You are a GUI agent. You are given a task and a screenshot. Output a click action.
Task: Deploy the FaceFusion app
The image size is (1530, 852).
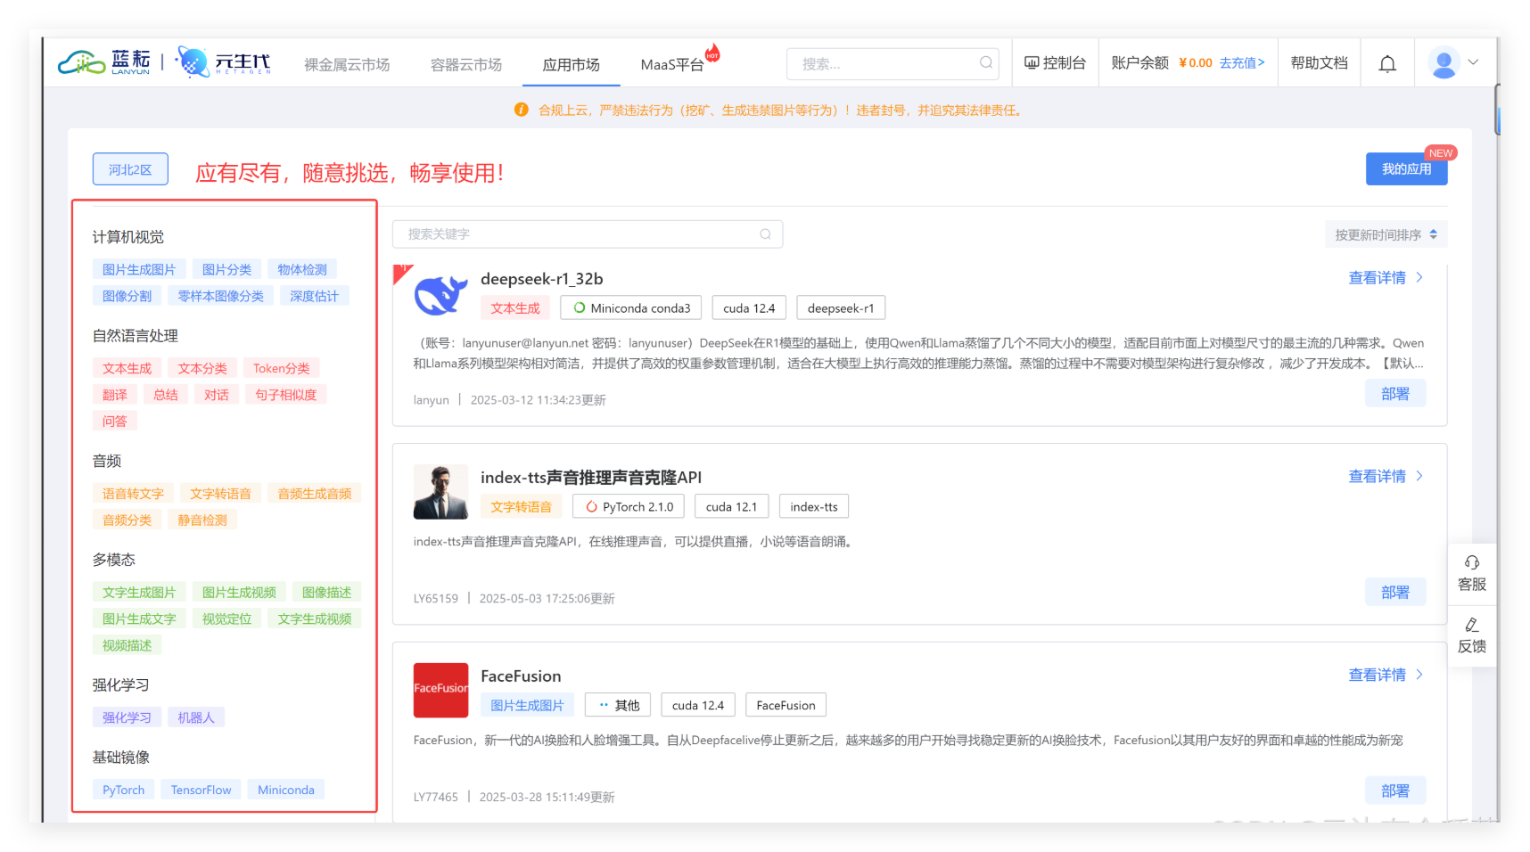pyautogui.click(x=1395, y=791)
